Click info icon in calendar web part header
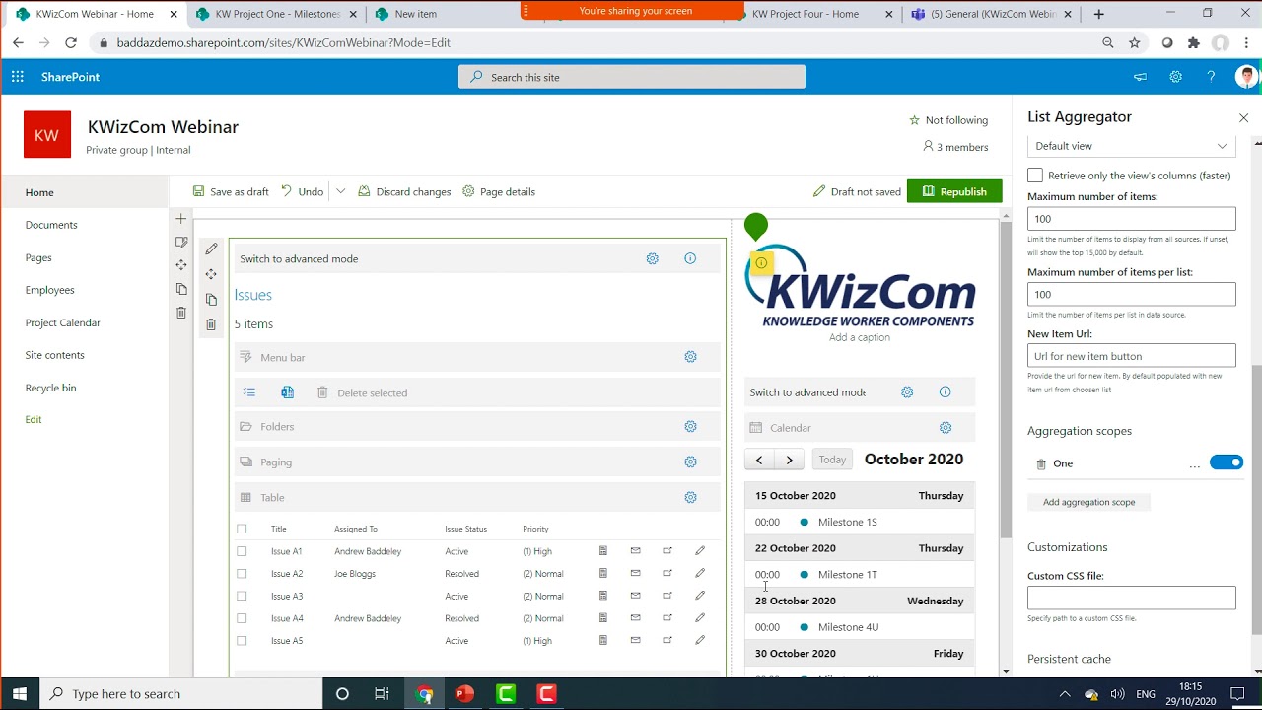This screenshot has width=1262, height=710. coord(945,391)
